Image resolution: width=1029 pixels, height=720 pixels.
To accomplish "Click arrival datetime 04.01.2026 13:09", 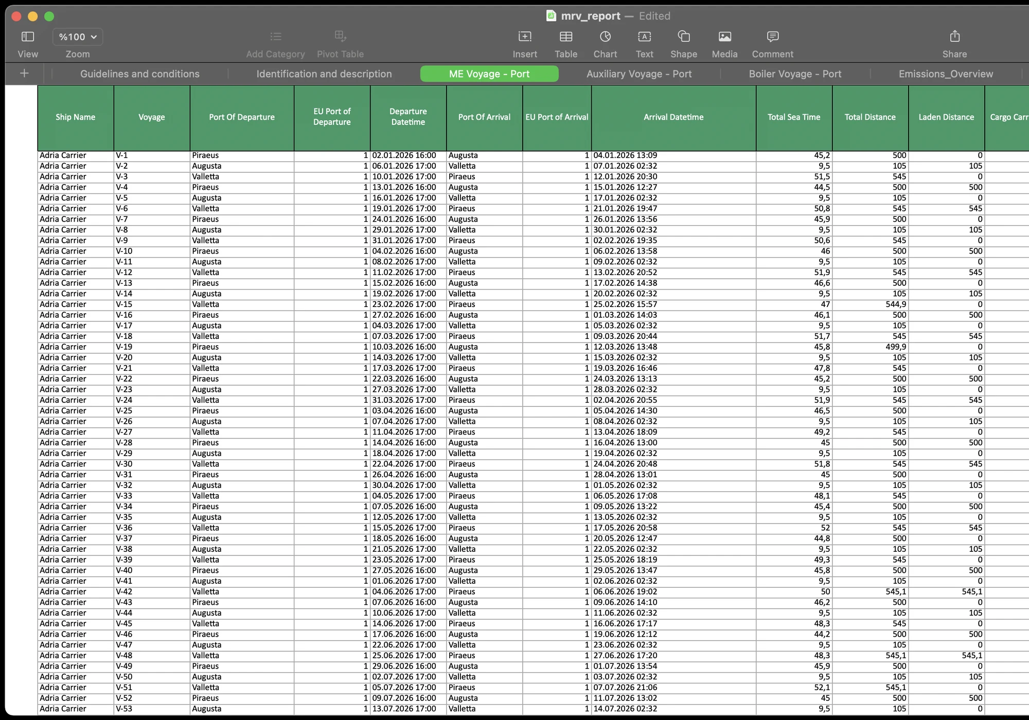I will point(673,155).
